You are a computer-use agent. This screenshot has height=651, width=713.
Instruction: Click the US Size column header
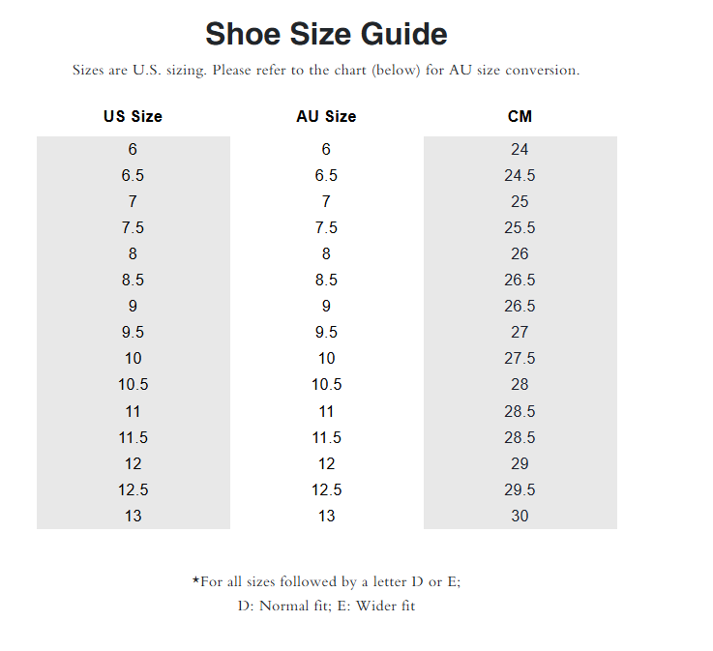pos(133,116)
